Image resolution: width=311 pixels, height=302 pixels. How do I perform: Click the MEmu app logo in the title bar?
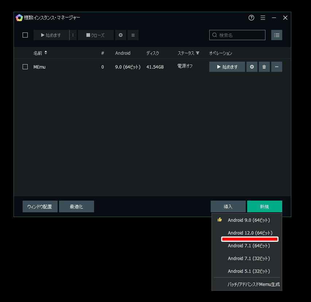tap(19, 18)
